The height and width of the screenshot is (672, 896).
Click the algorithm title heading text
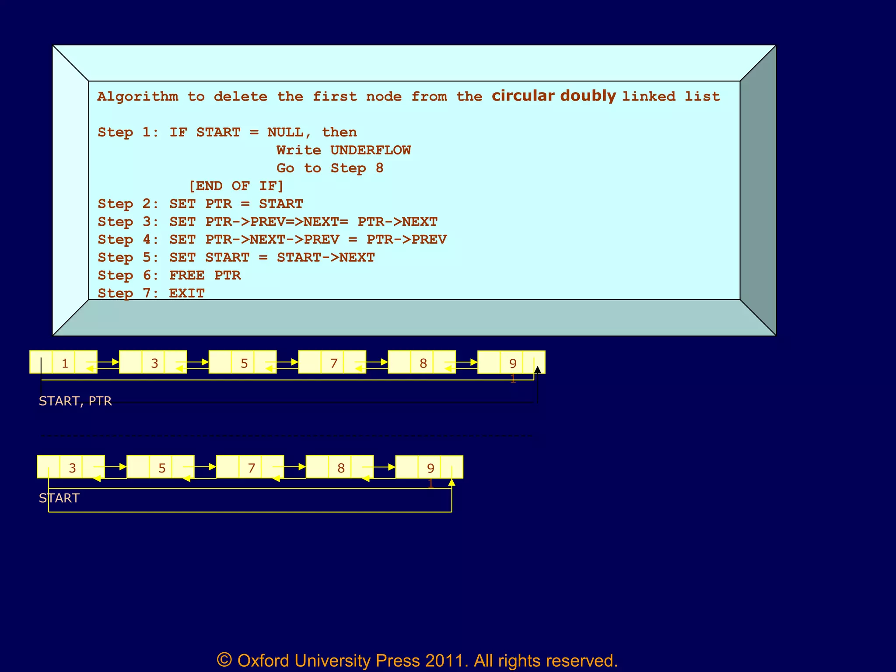tap(408, 96)
